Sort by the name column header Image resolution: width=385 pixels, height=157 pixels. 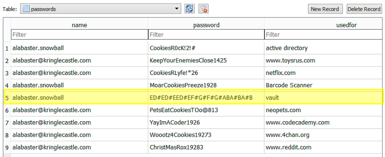[x=79, y=25]
